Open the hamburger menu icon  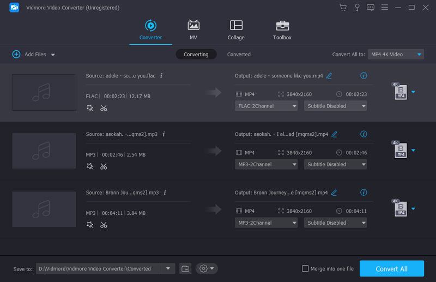click(x=385, y=7)
